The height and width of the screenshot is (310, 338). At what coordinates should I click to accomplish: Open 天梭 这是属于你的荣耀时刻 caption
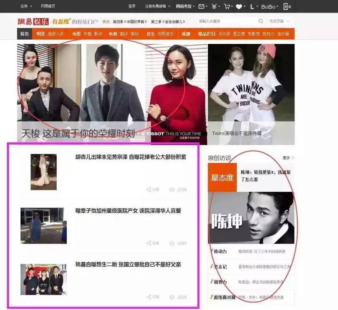[78, 133]
